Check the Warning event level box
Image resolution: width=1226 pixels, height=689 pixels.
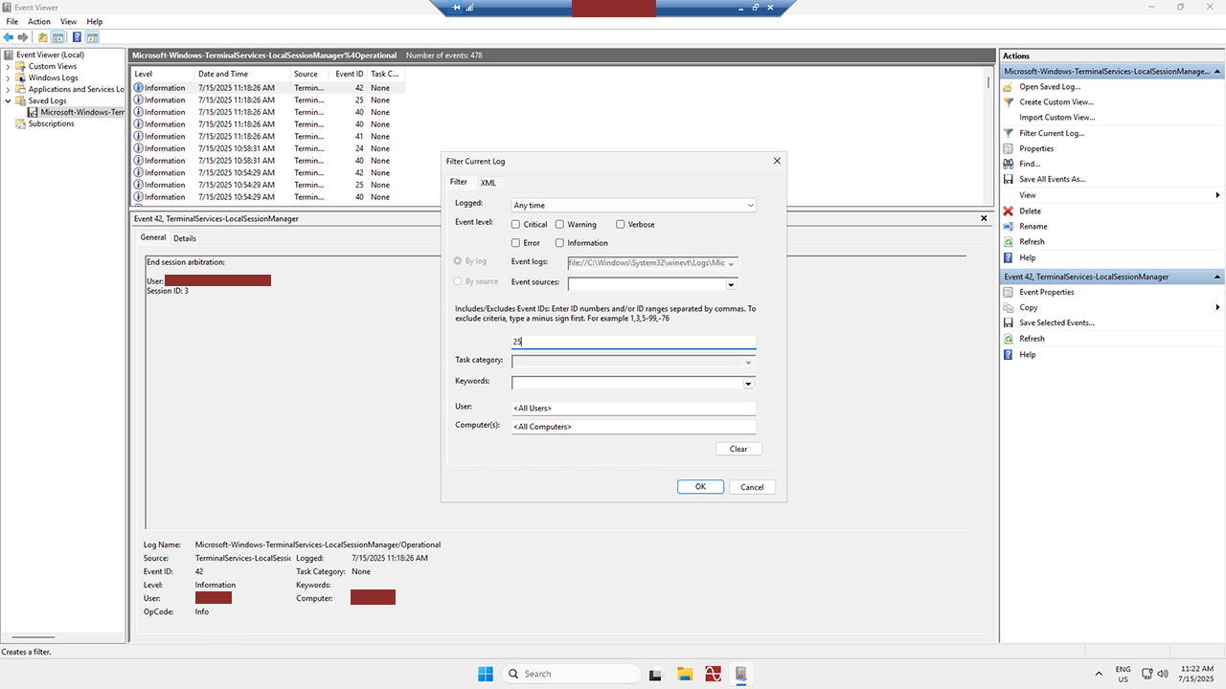click(560, 225)
